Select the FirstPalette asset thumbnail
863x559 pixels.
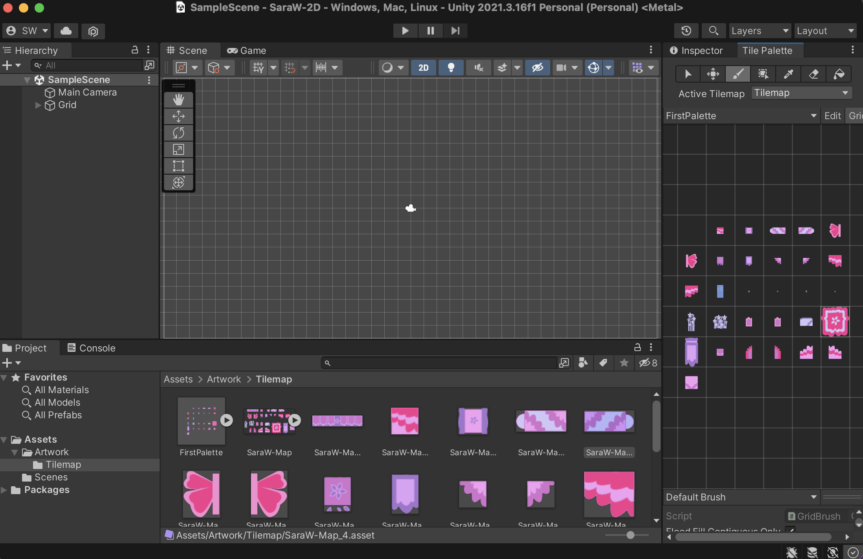[201, 421]
